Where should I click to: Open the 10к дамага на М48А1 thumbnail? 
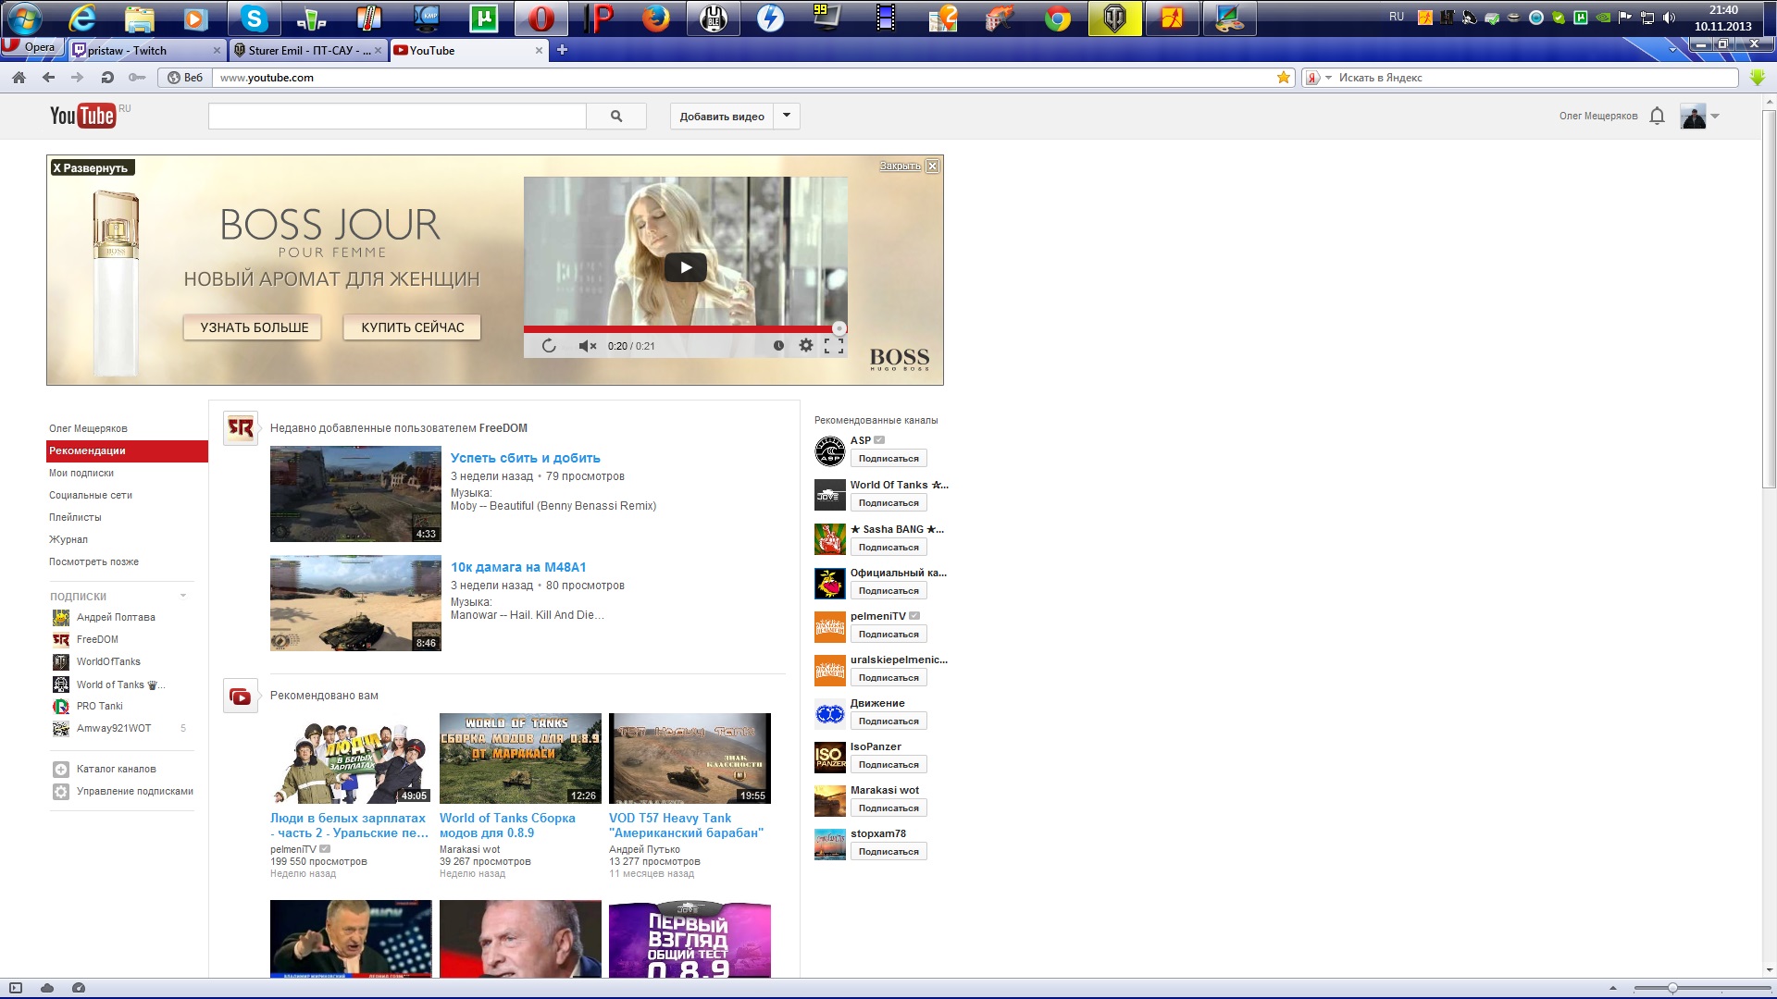pyautogui.click(x=355, y=603)
